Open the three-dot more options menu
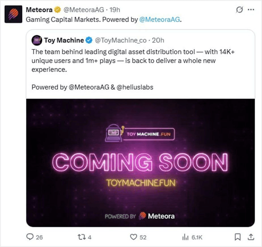 click(x=251, y=10)
